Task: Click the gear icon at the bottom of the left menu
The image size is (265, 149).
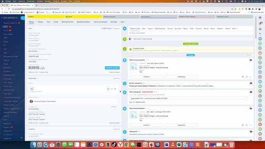Action: (22, 138)
